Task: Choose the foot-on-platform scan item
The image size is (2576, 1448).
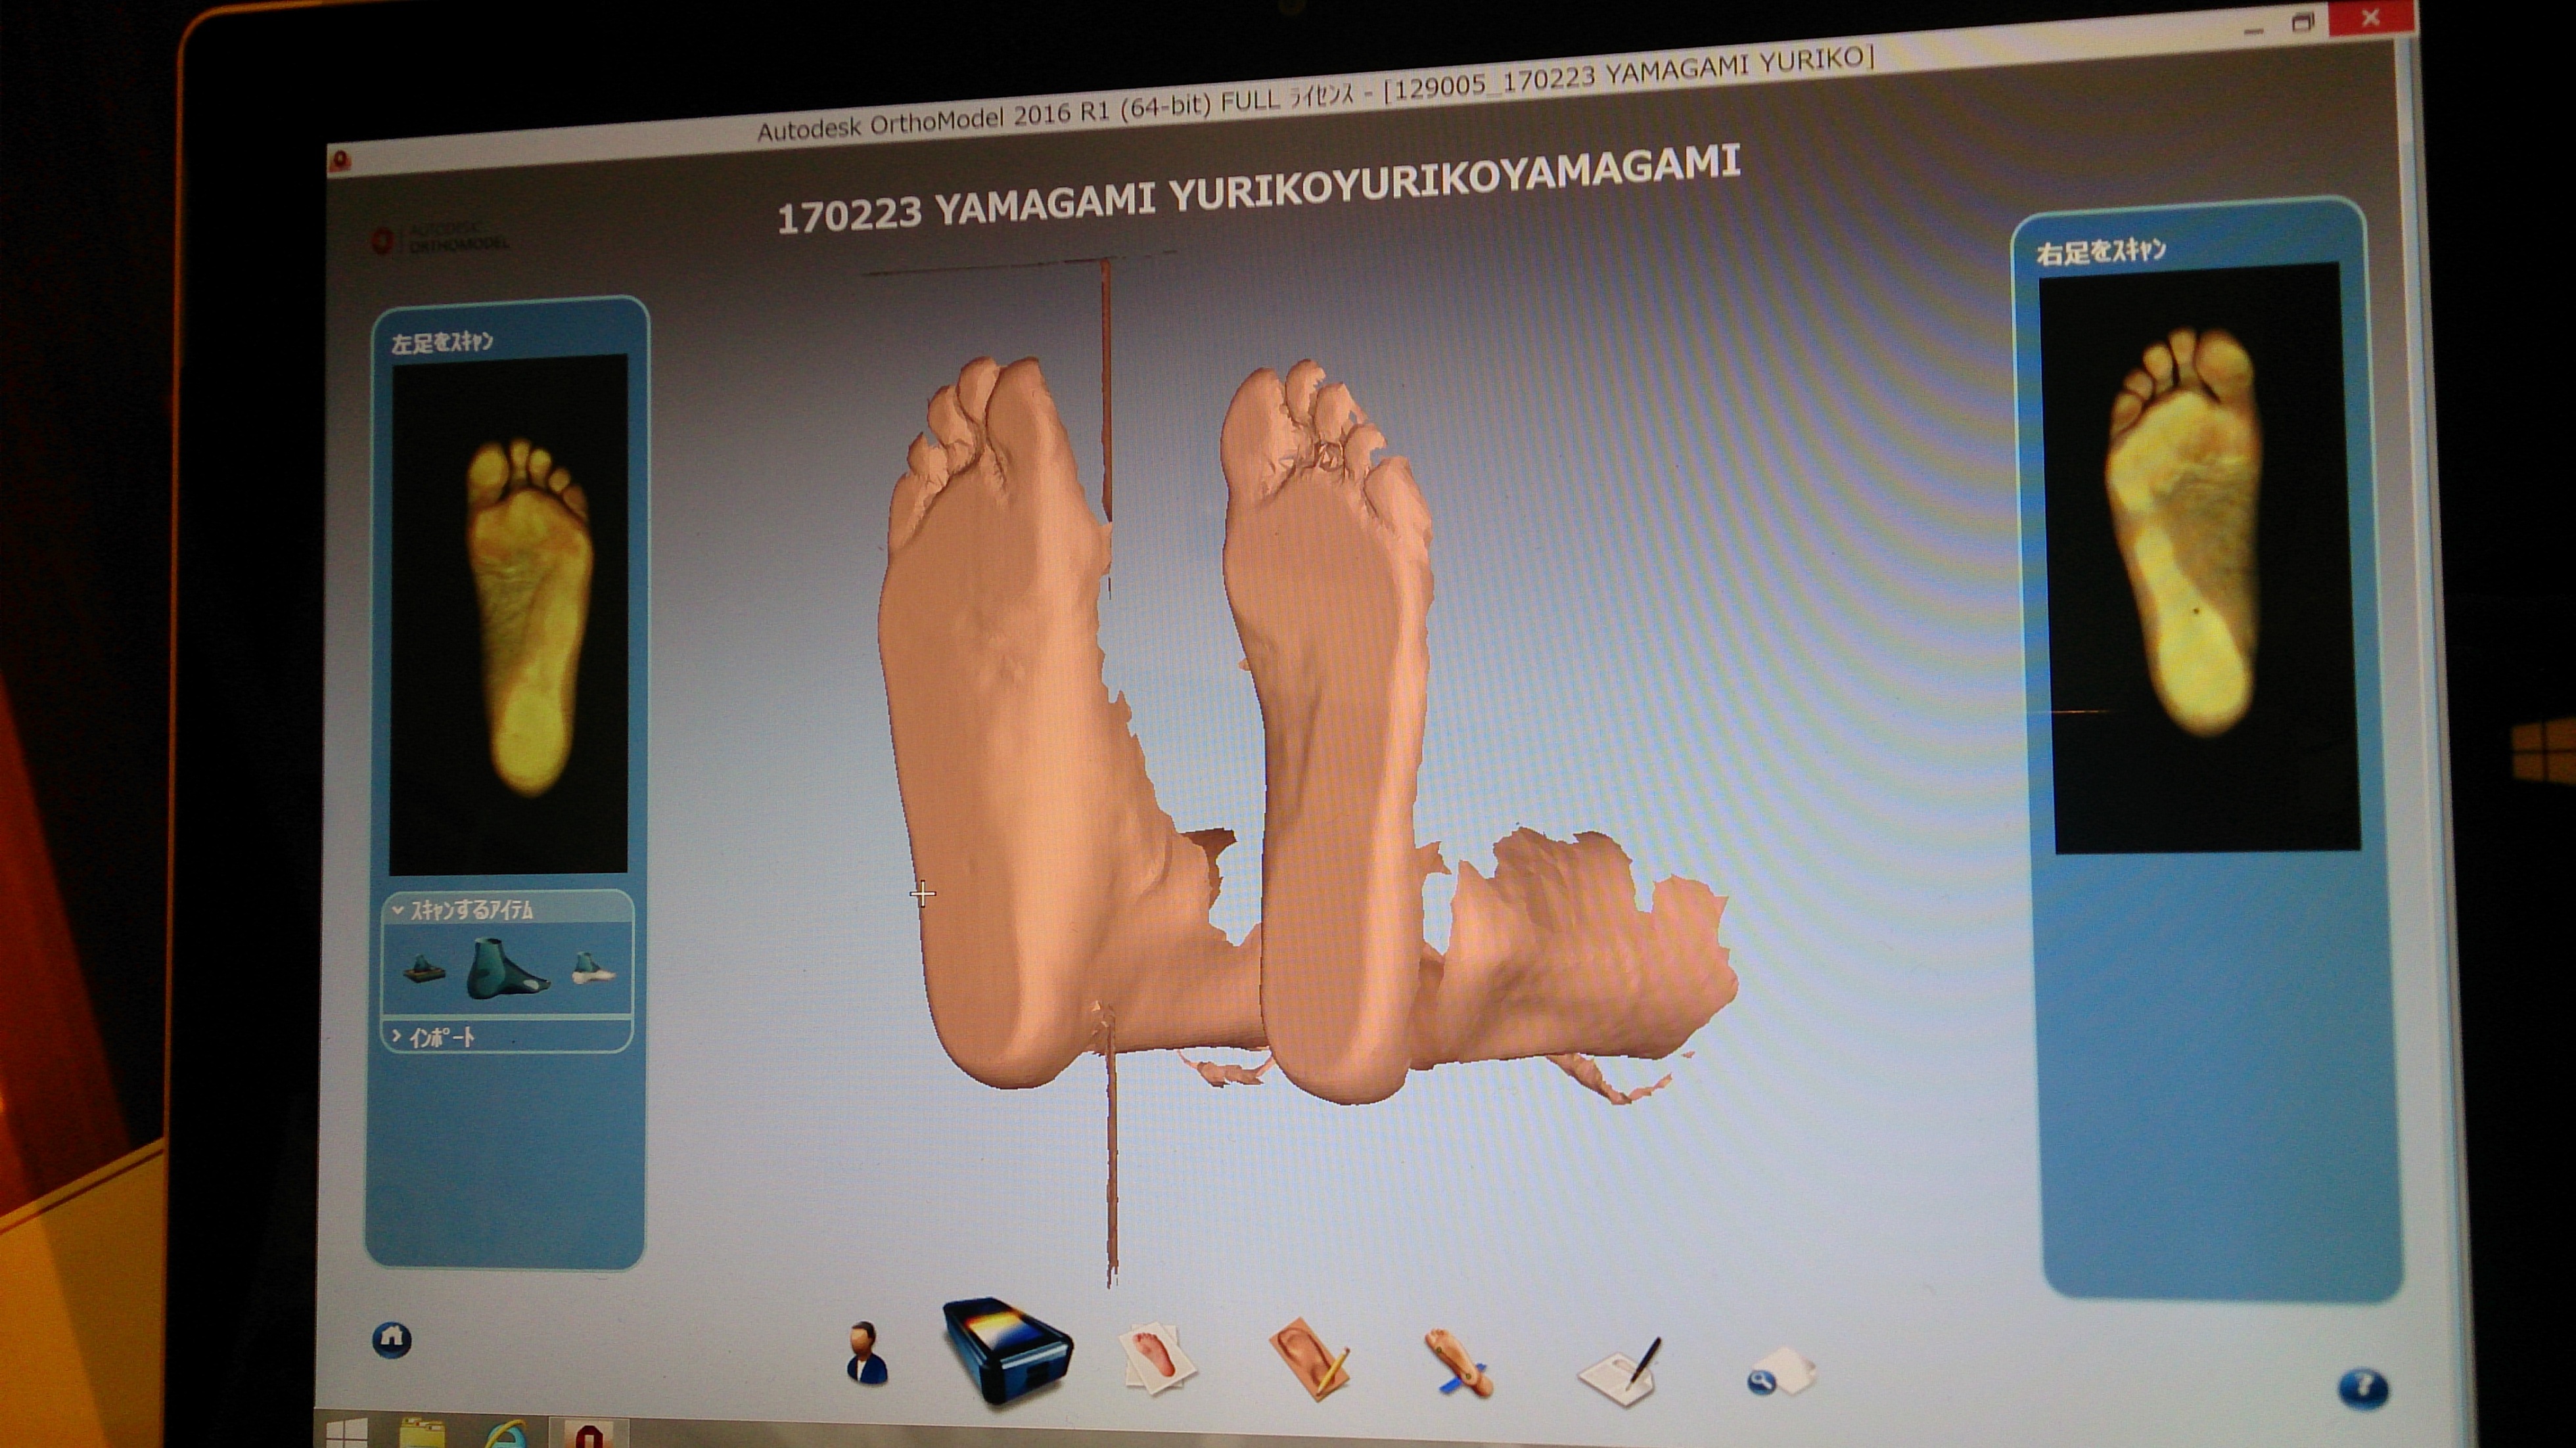Action: coord(423,968)
